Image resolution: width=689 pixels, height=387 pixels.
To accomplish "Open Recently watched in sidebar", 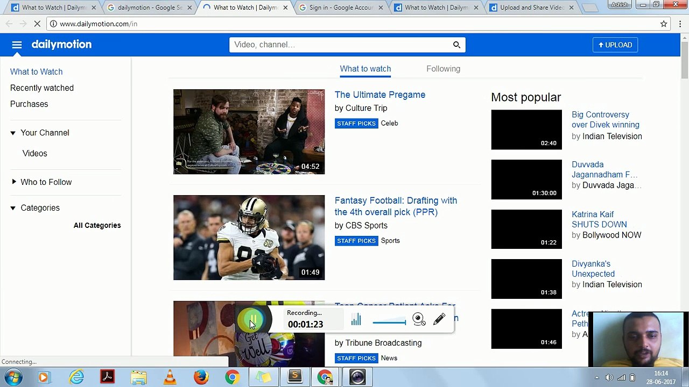I will (x=42, y=88).
